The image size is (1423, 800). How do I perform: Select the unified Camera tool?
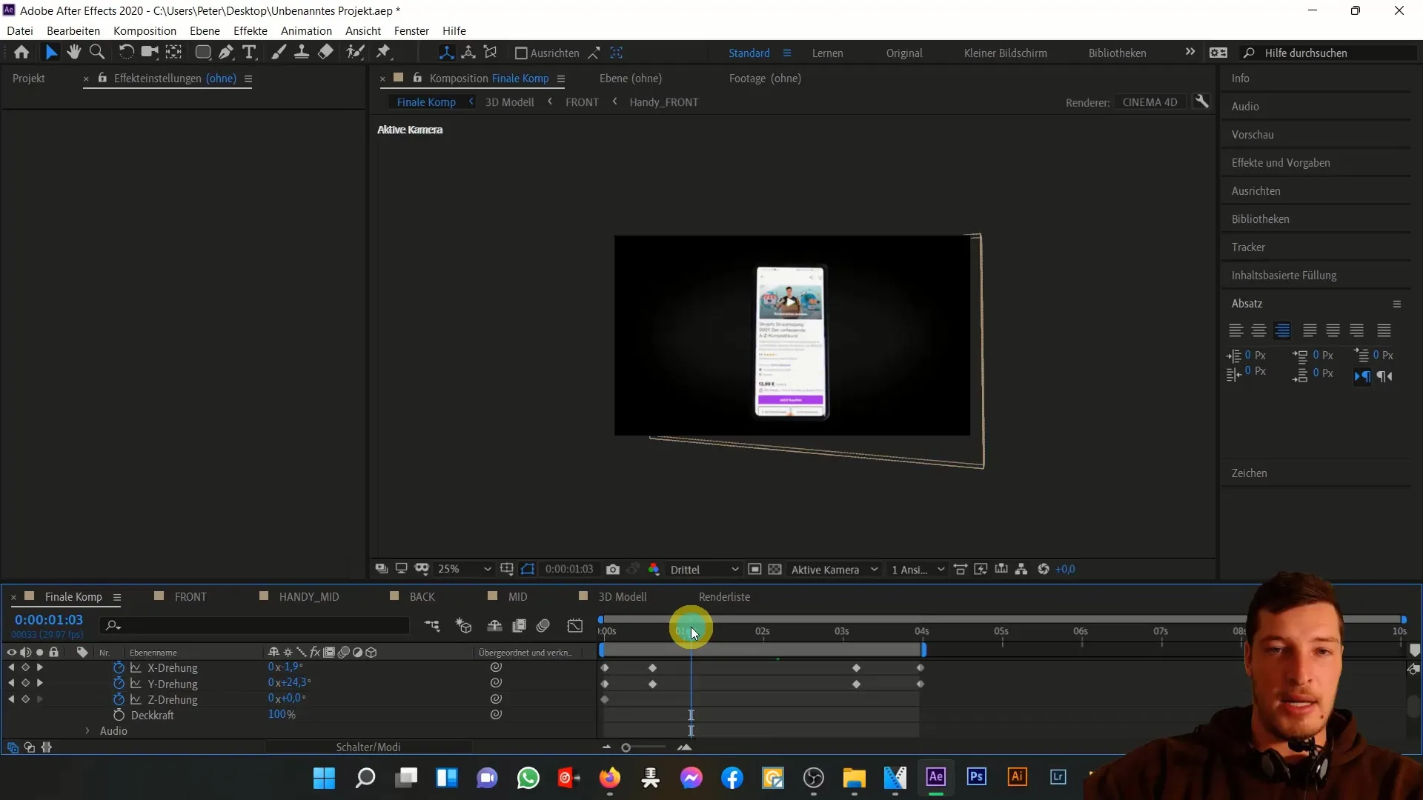pos(150,53)
